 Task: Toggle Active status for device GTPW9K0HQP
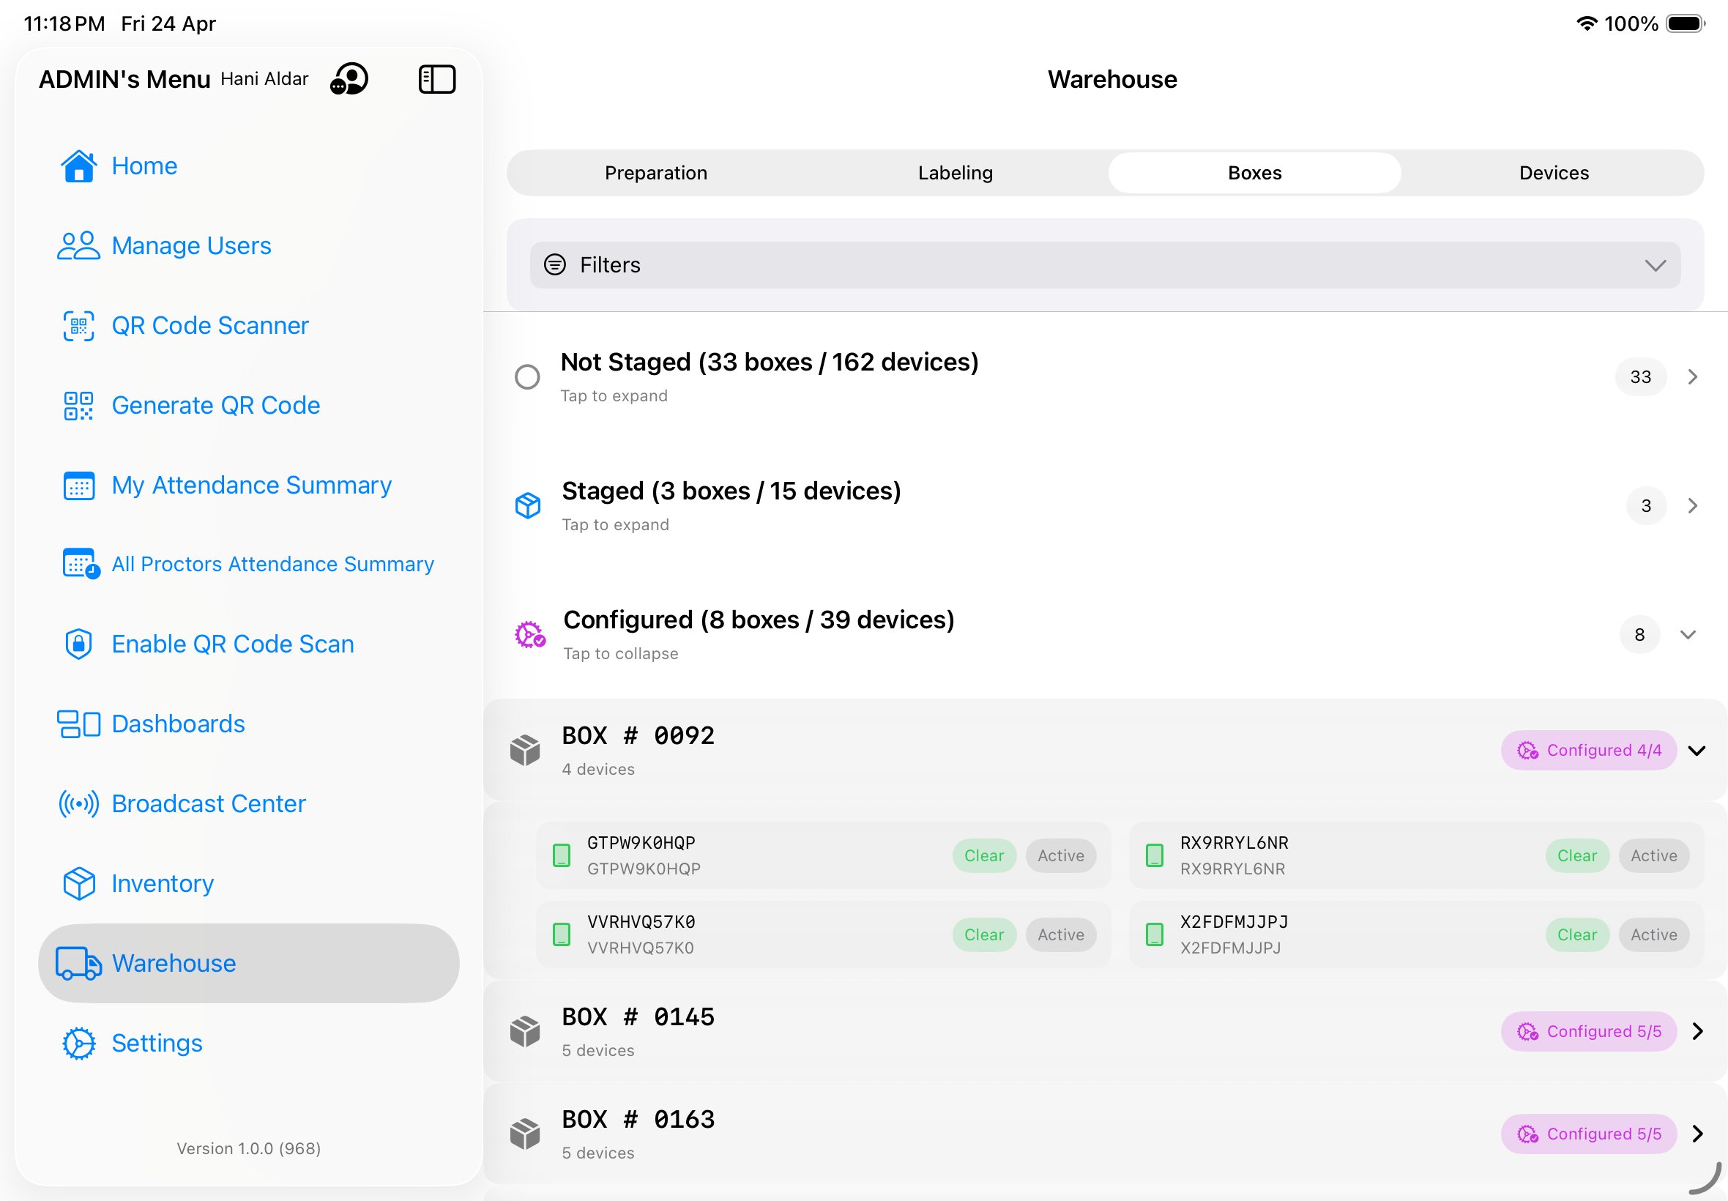click(1060, 855)
